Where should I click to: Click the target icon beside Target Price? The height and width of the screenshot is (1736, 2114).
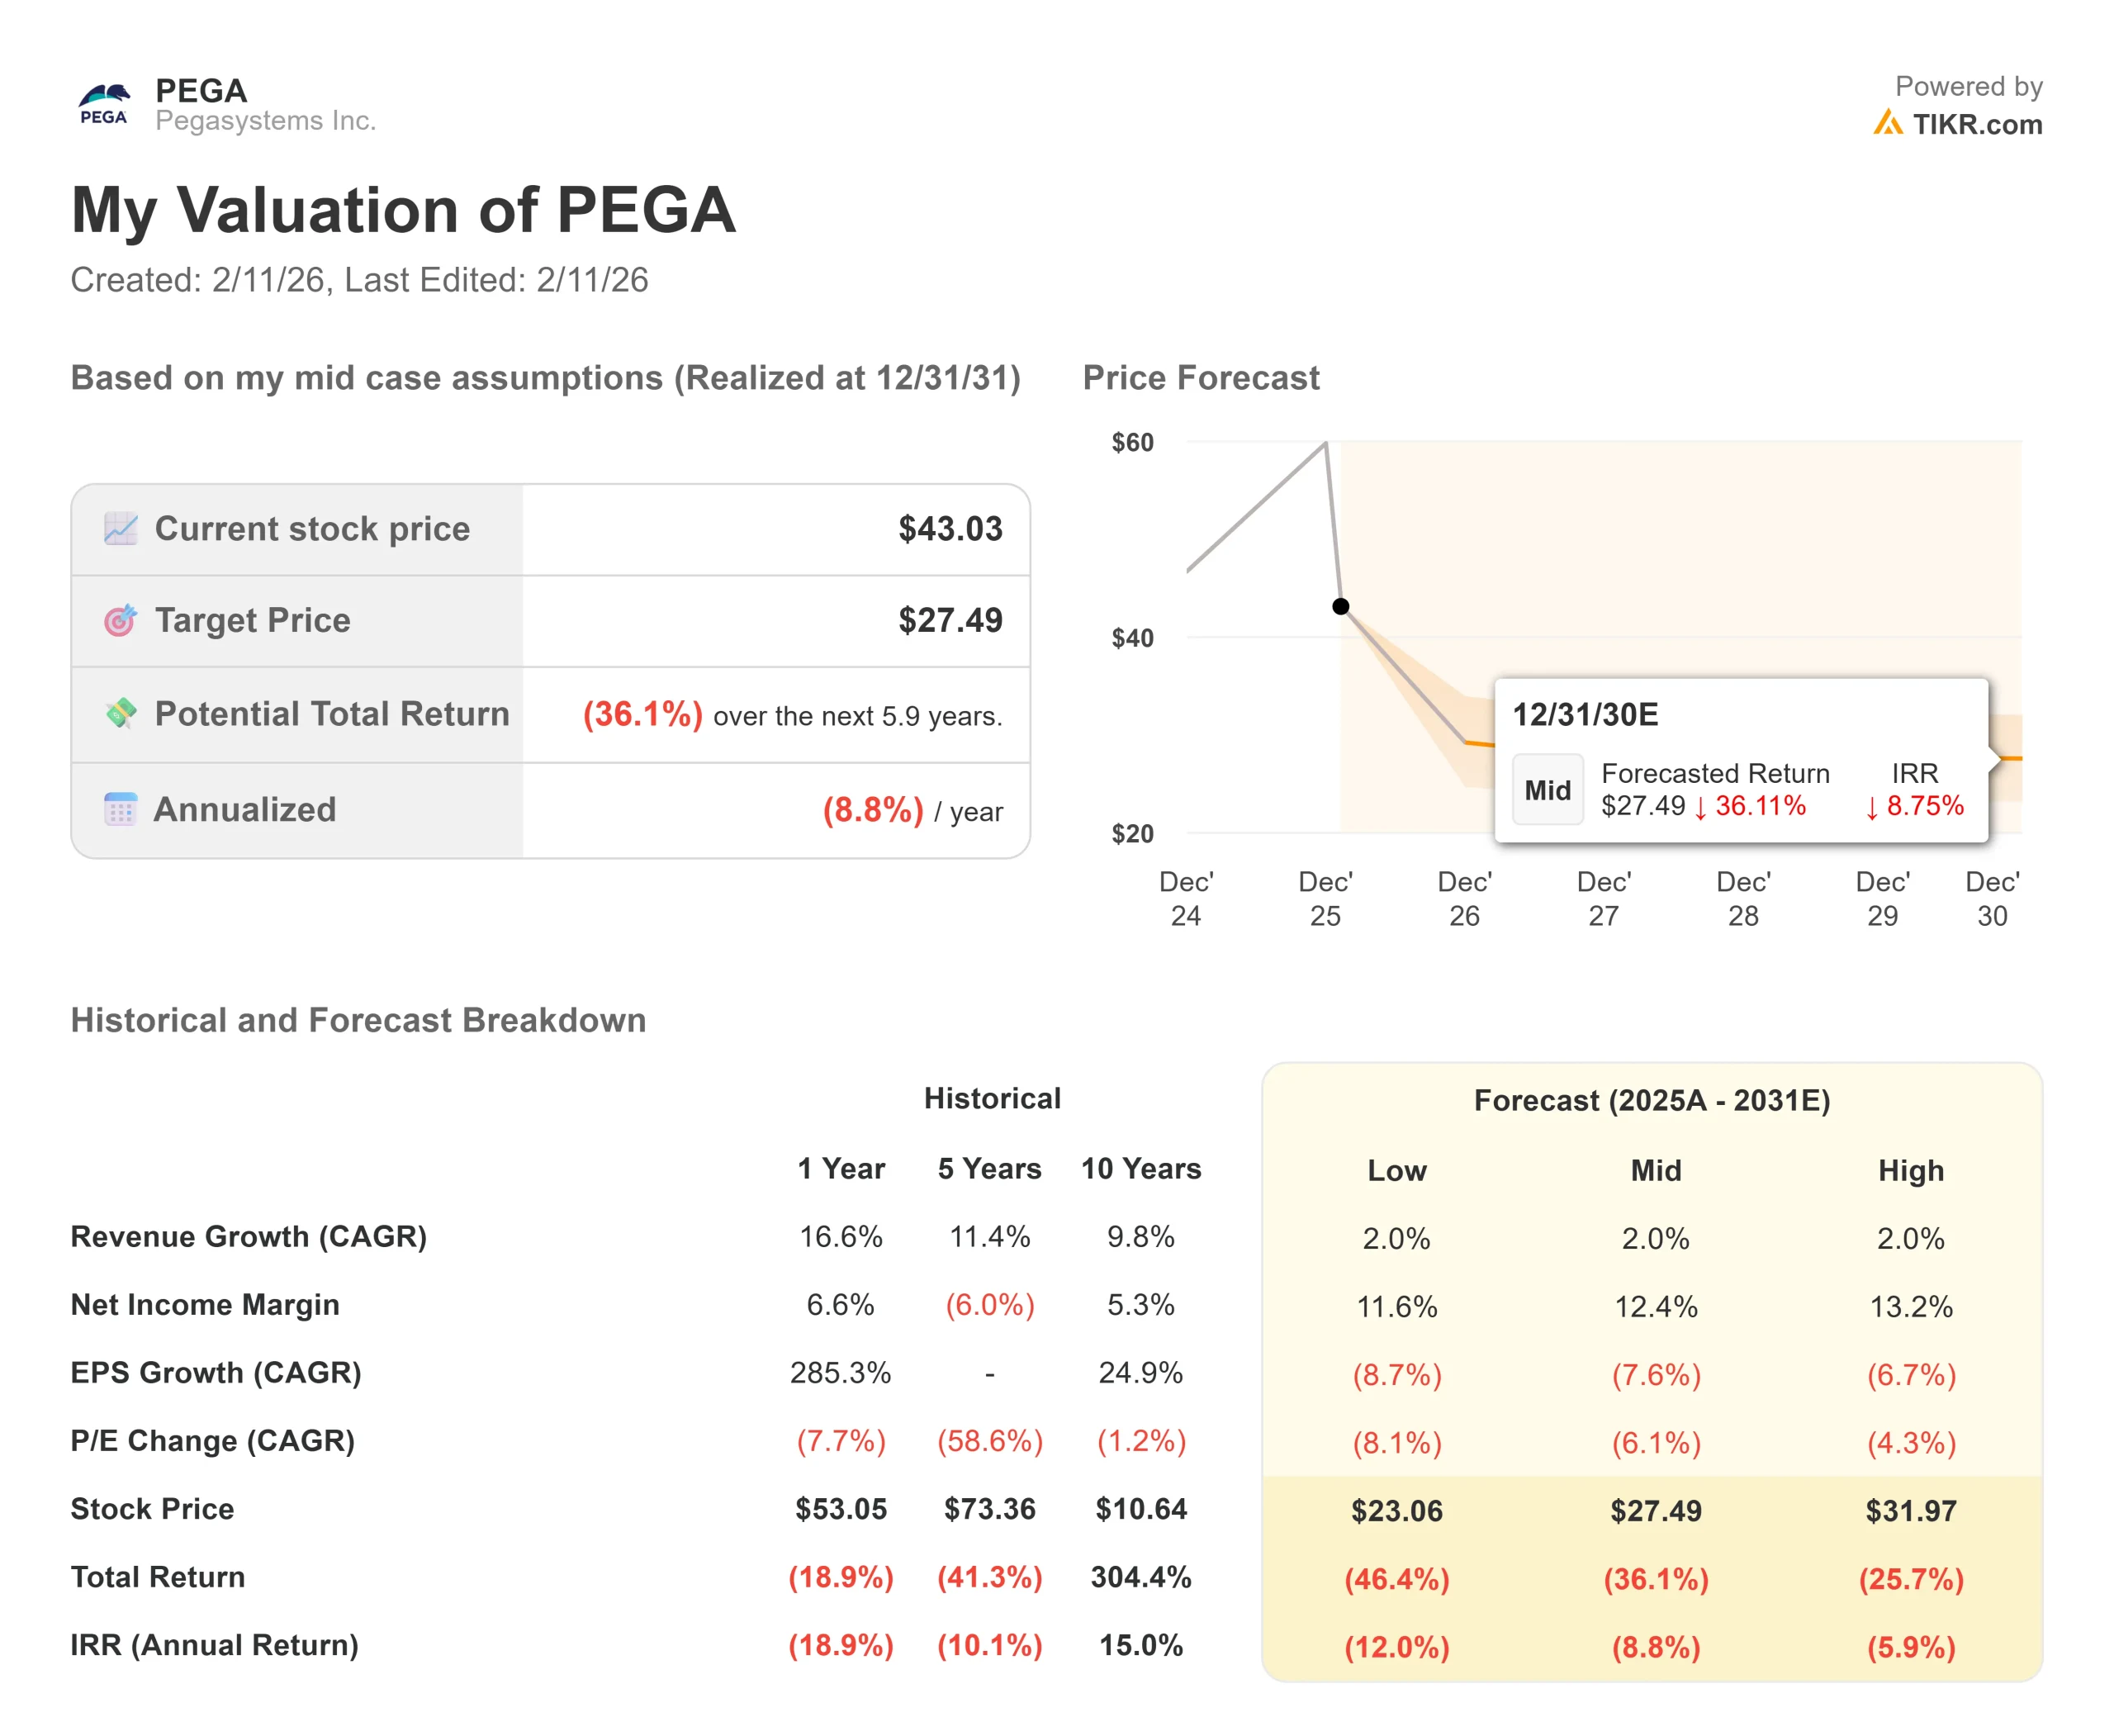click(x=121, y=620)
